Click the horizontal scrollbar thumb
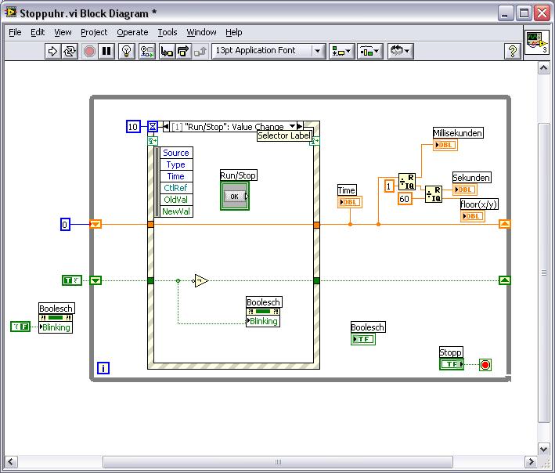 coord(278,462)
